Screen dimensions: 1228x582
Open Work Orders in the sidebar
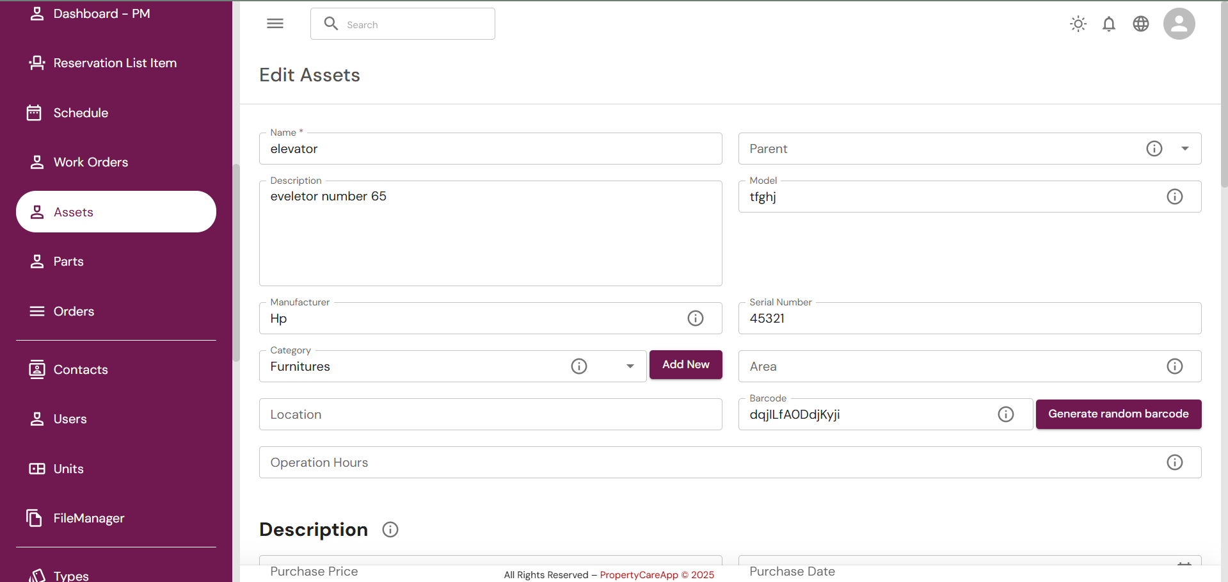click(x=91, y=163)
